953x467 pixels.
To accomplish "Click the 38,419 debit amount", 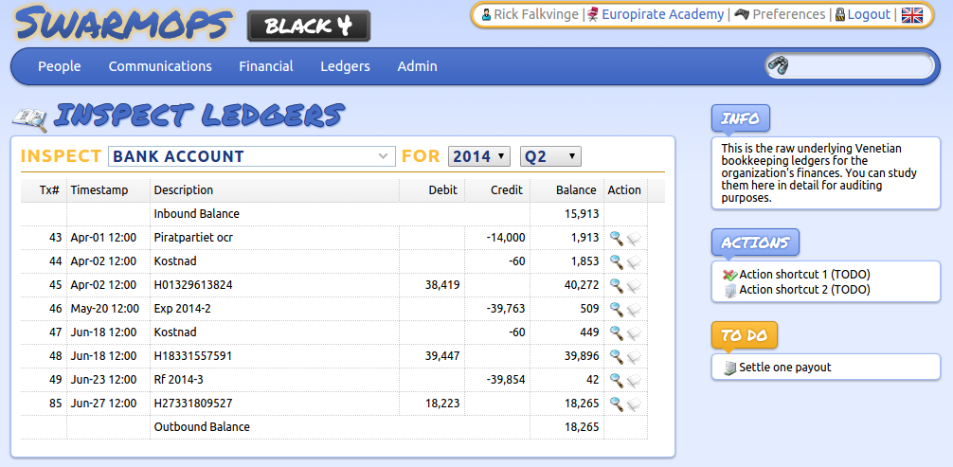I will click(x=441, y=285).
